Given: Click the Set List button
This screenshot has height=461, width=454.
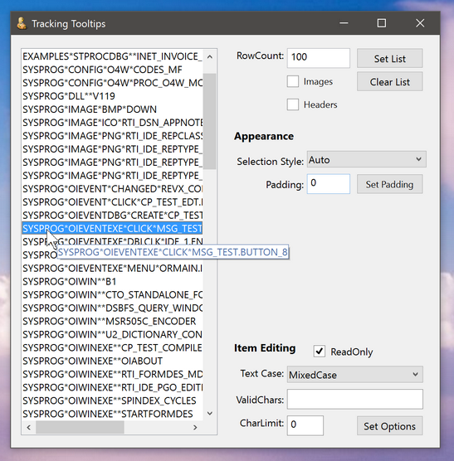Looking at the screenshot, I should (390, 59).
